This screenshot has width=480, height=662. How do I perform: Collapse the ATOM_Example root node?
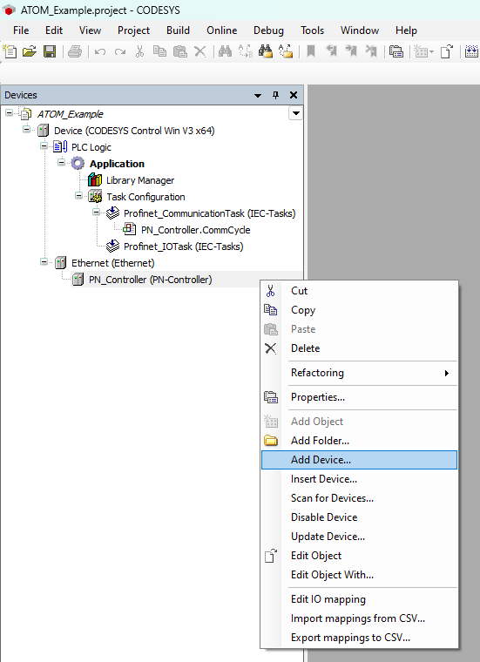[x=10, y=113]
